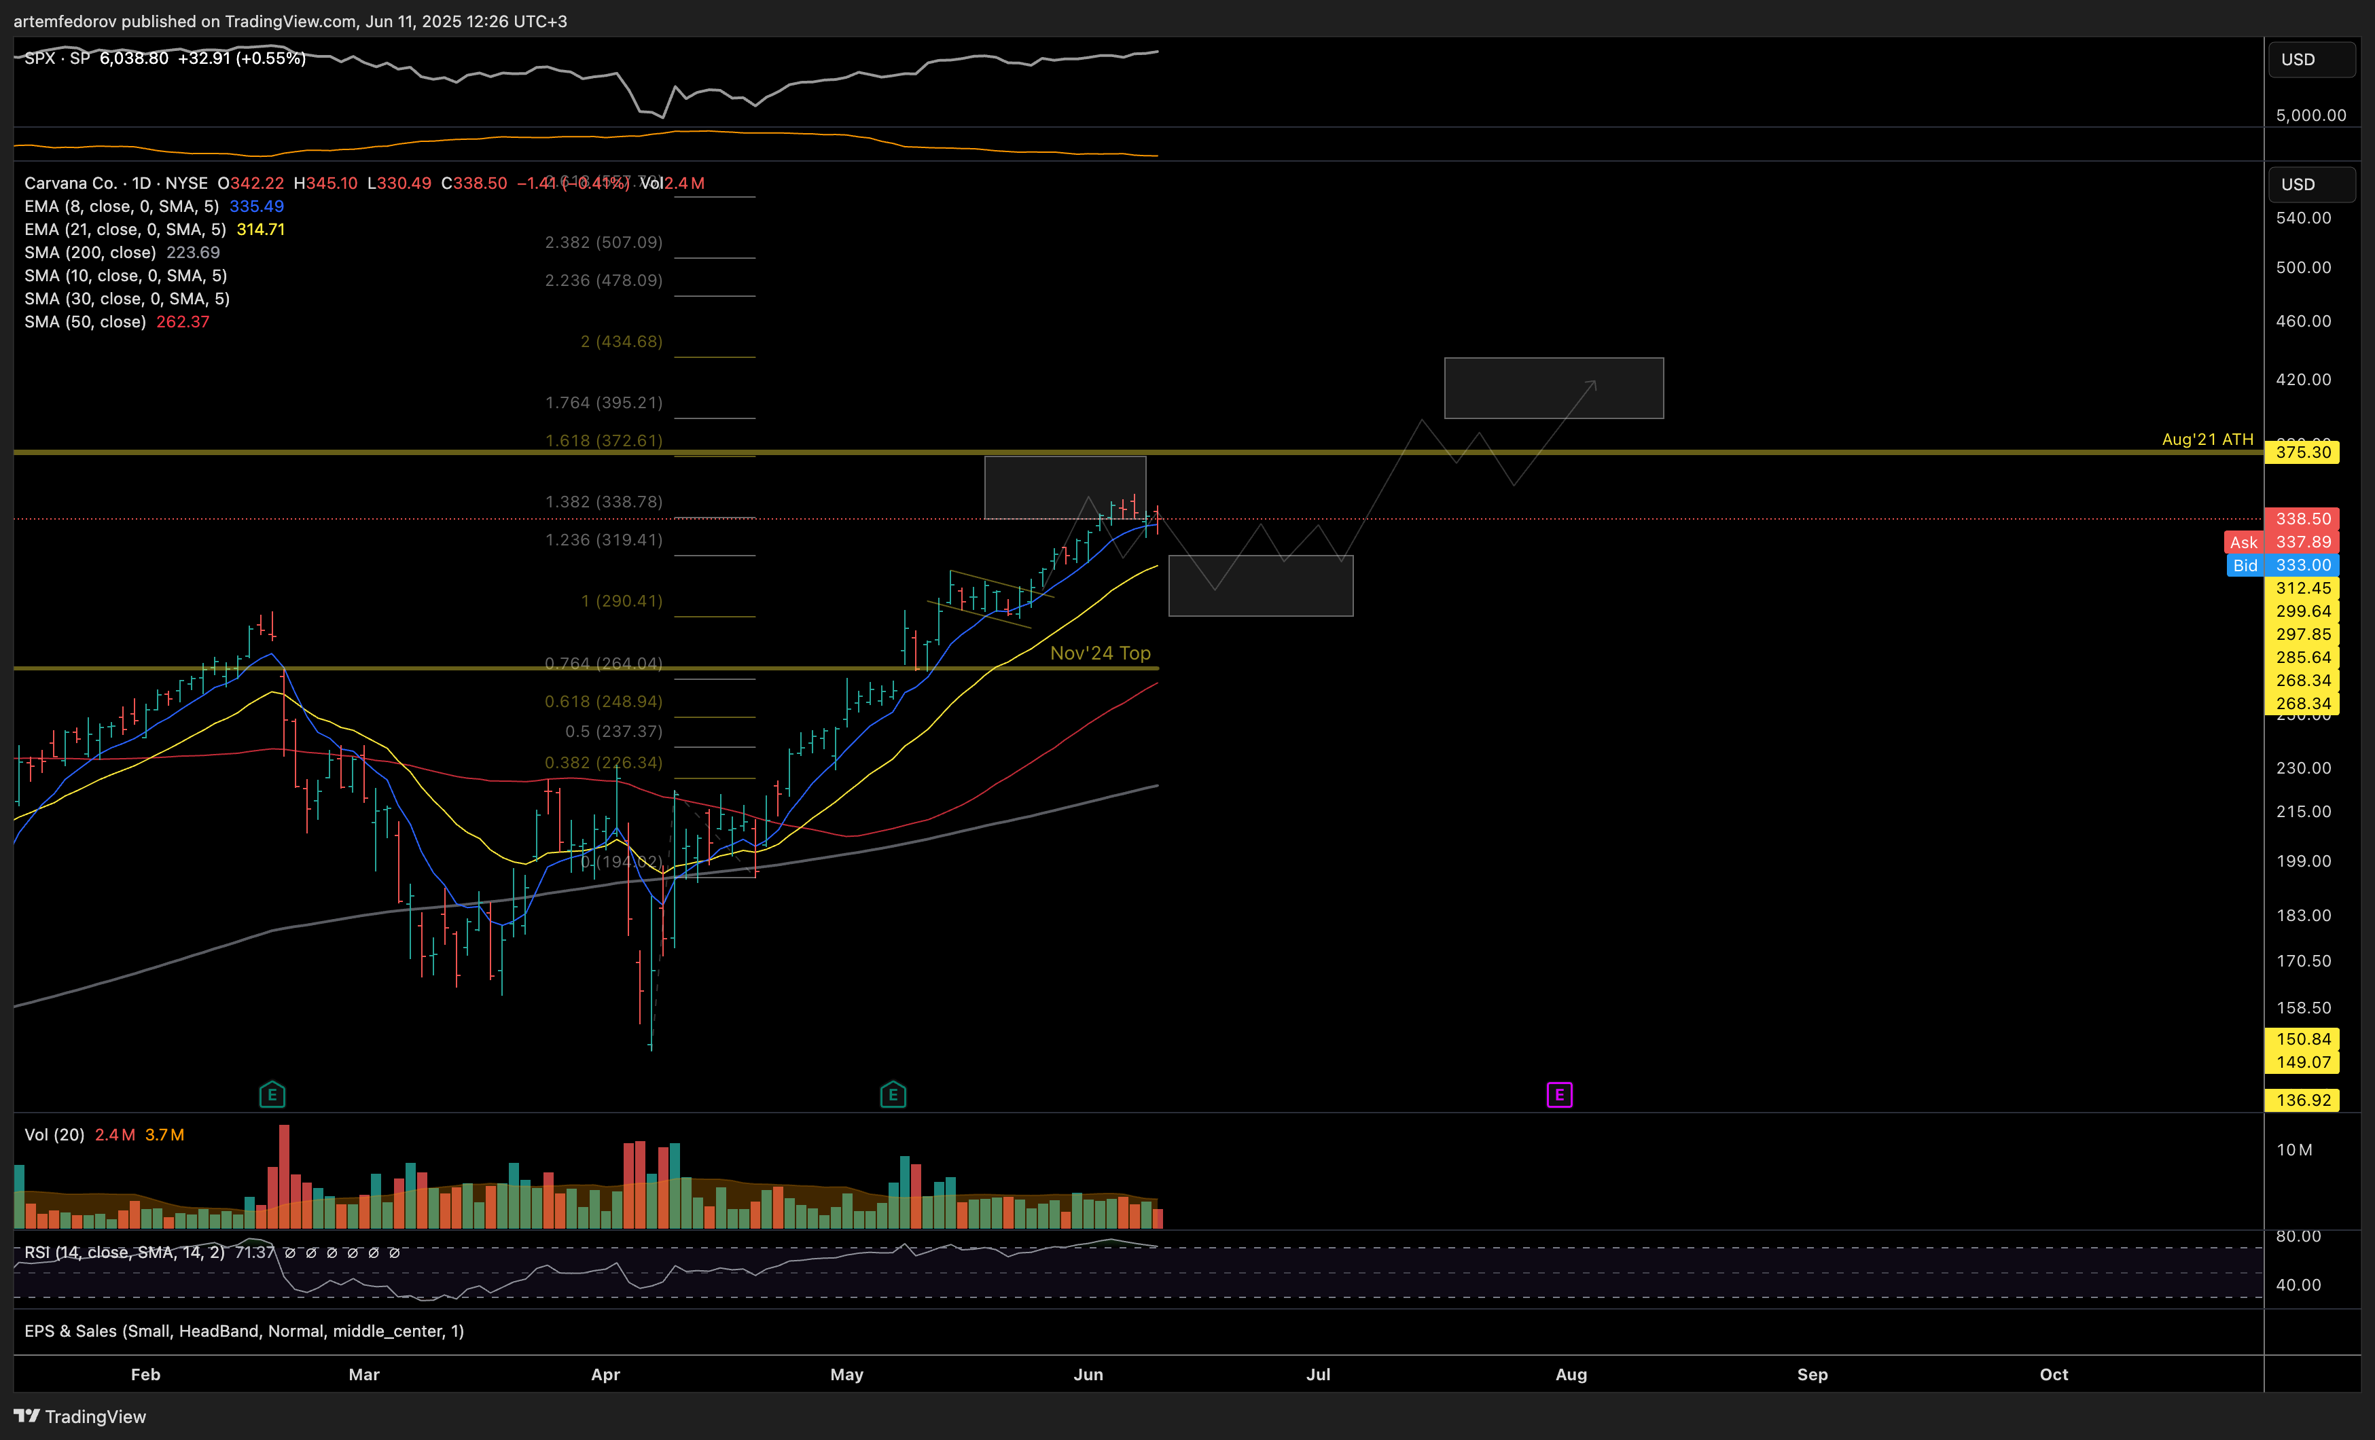Select the EPS & Sales indicator legend

click(x=244, y=1331)
